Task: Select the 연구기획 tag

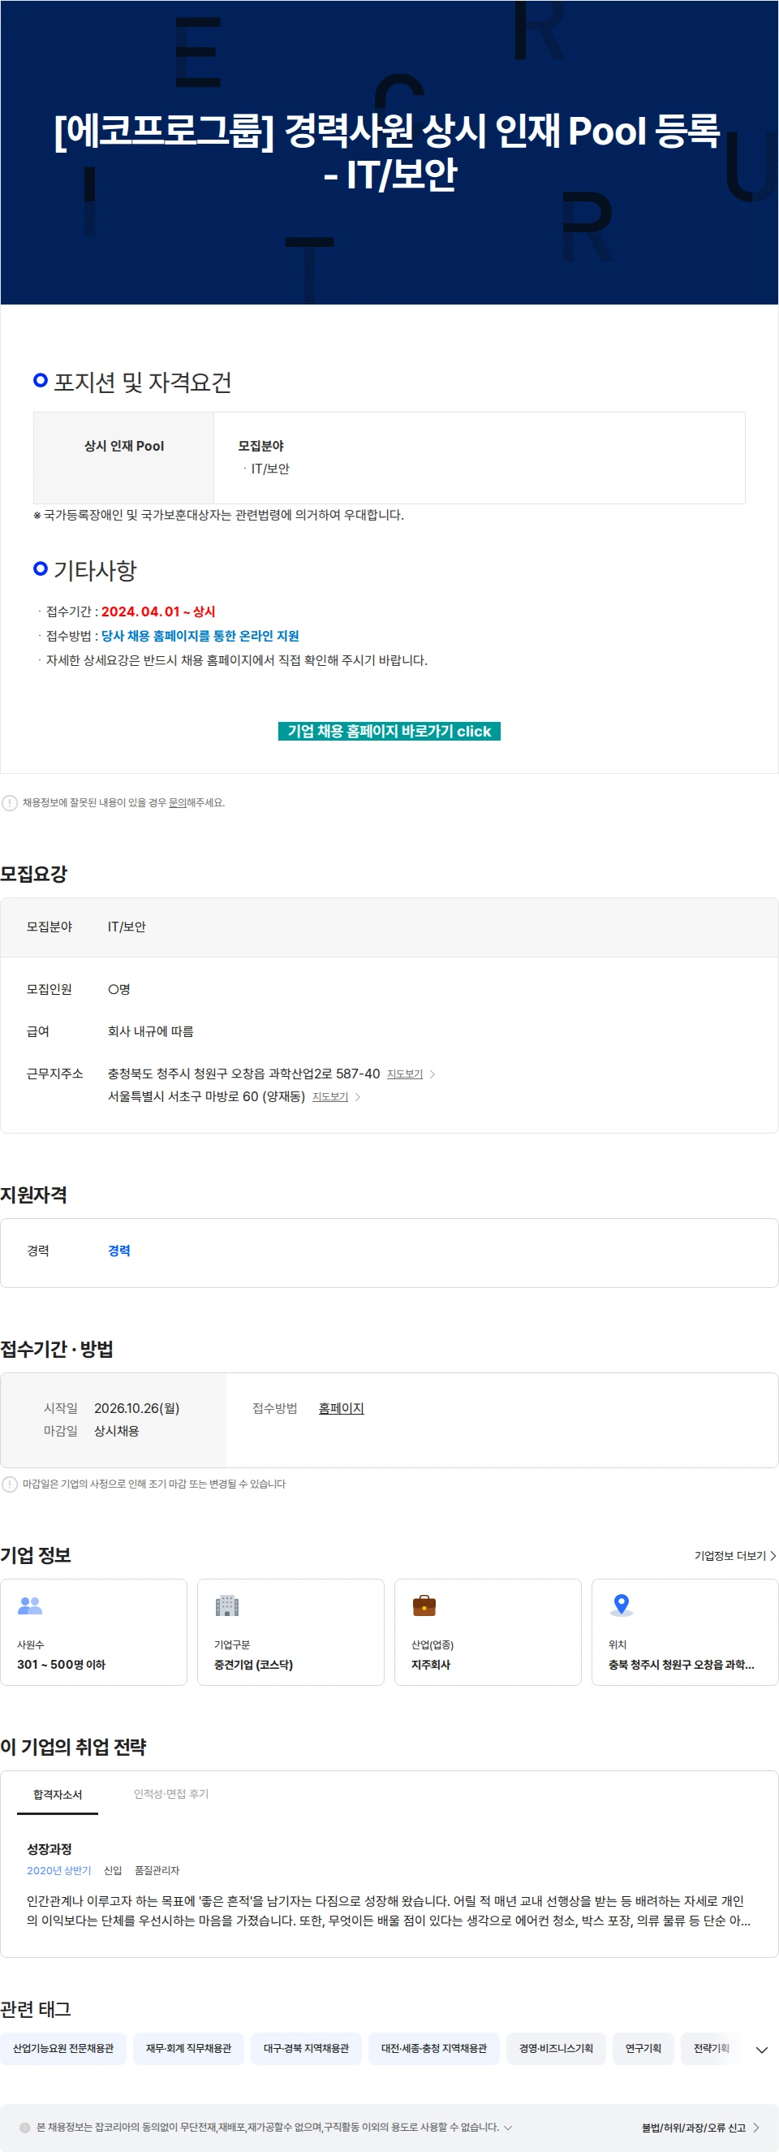Action: click(643, 2048)
